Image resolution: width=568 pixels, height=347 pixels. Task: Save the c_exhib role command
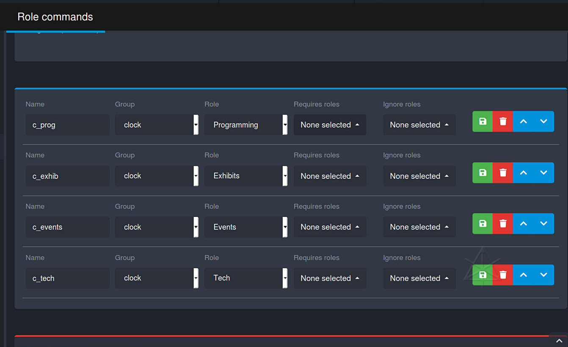click(483, 173)
